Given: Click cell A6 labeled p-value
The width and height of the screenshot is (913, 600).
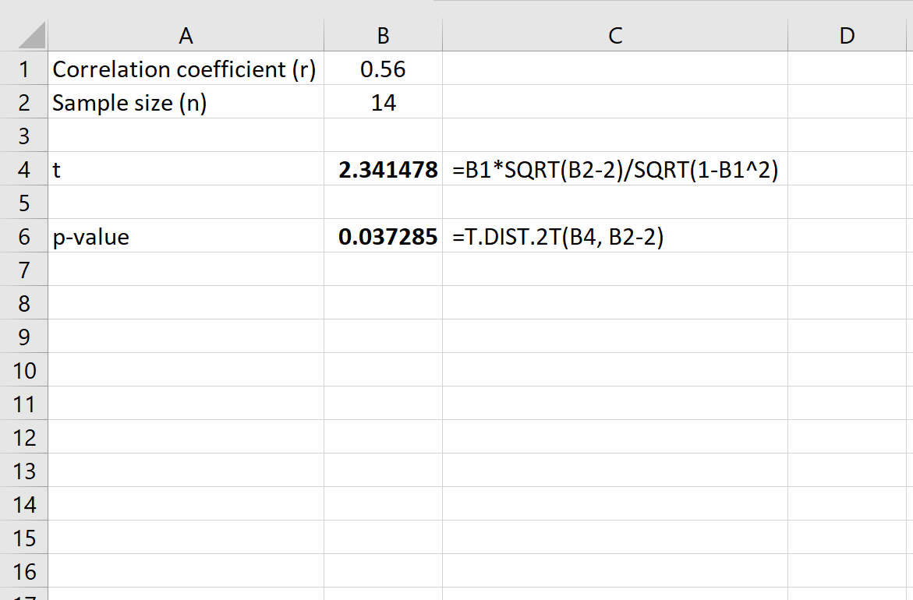Looking at the screenshot, I should [185, 236].
